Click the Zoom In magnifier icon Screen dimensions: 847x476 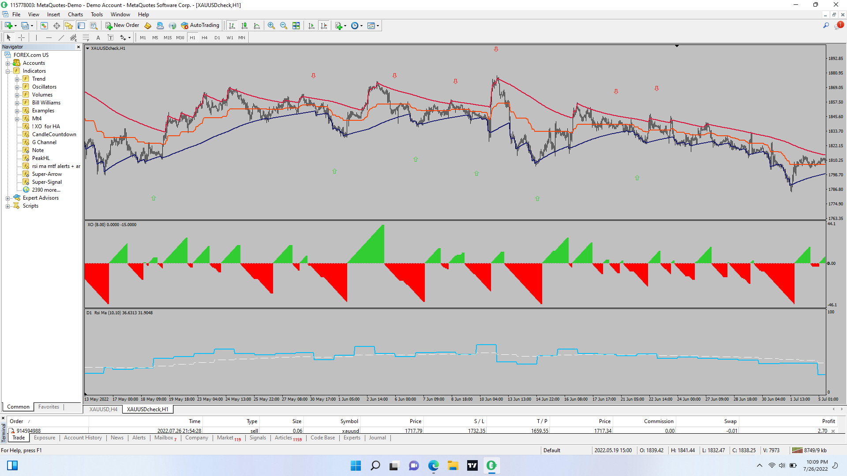(271, 26)
